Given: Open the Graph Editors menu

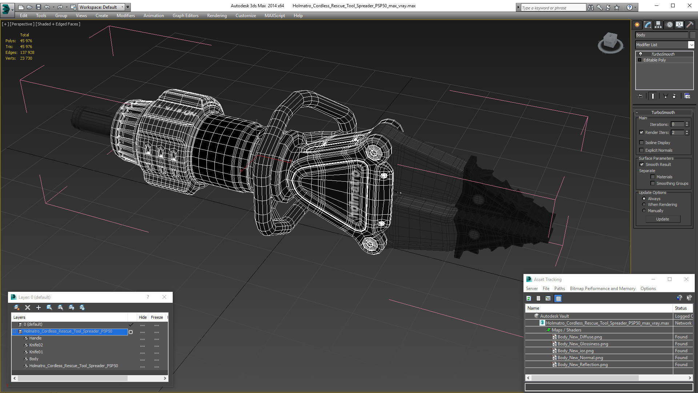Looking at the screenshot, I should tap(185, 16).
